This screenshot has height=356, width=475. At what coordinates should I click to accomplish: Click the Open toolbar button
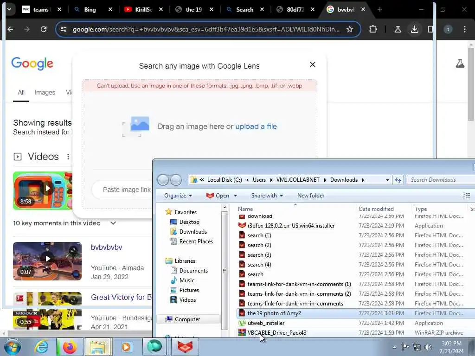tap(218, 196)
